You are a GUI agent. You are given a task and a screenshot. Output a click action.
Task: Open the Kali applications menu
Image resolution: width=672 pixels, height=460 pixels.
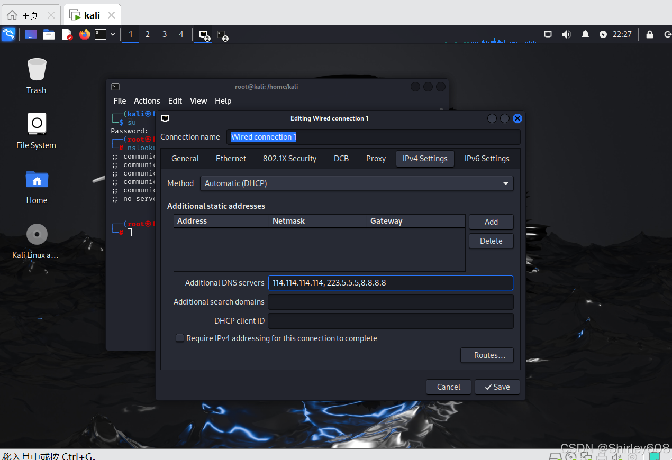pos(8,34)
